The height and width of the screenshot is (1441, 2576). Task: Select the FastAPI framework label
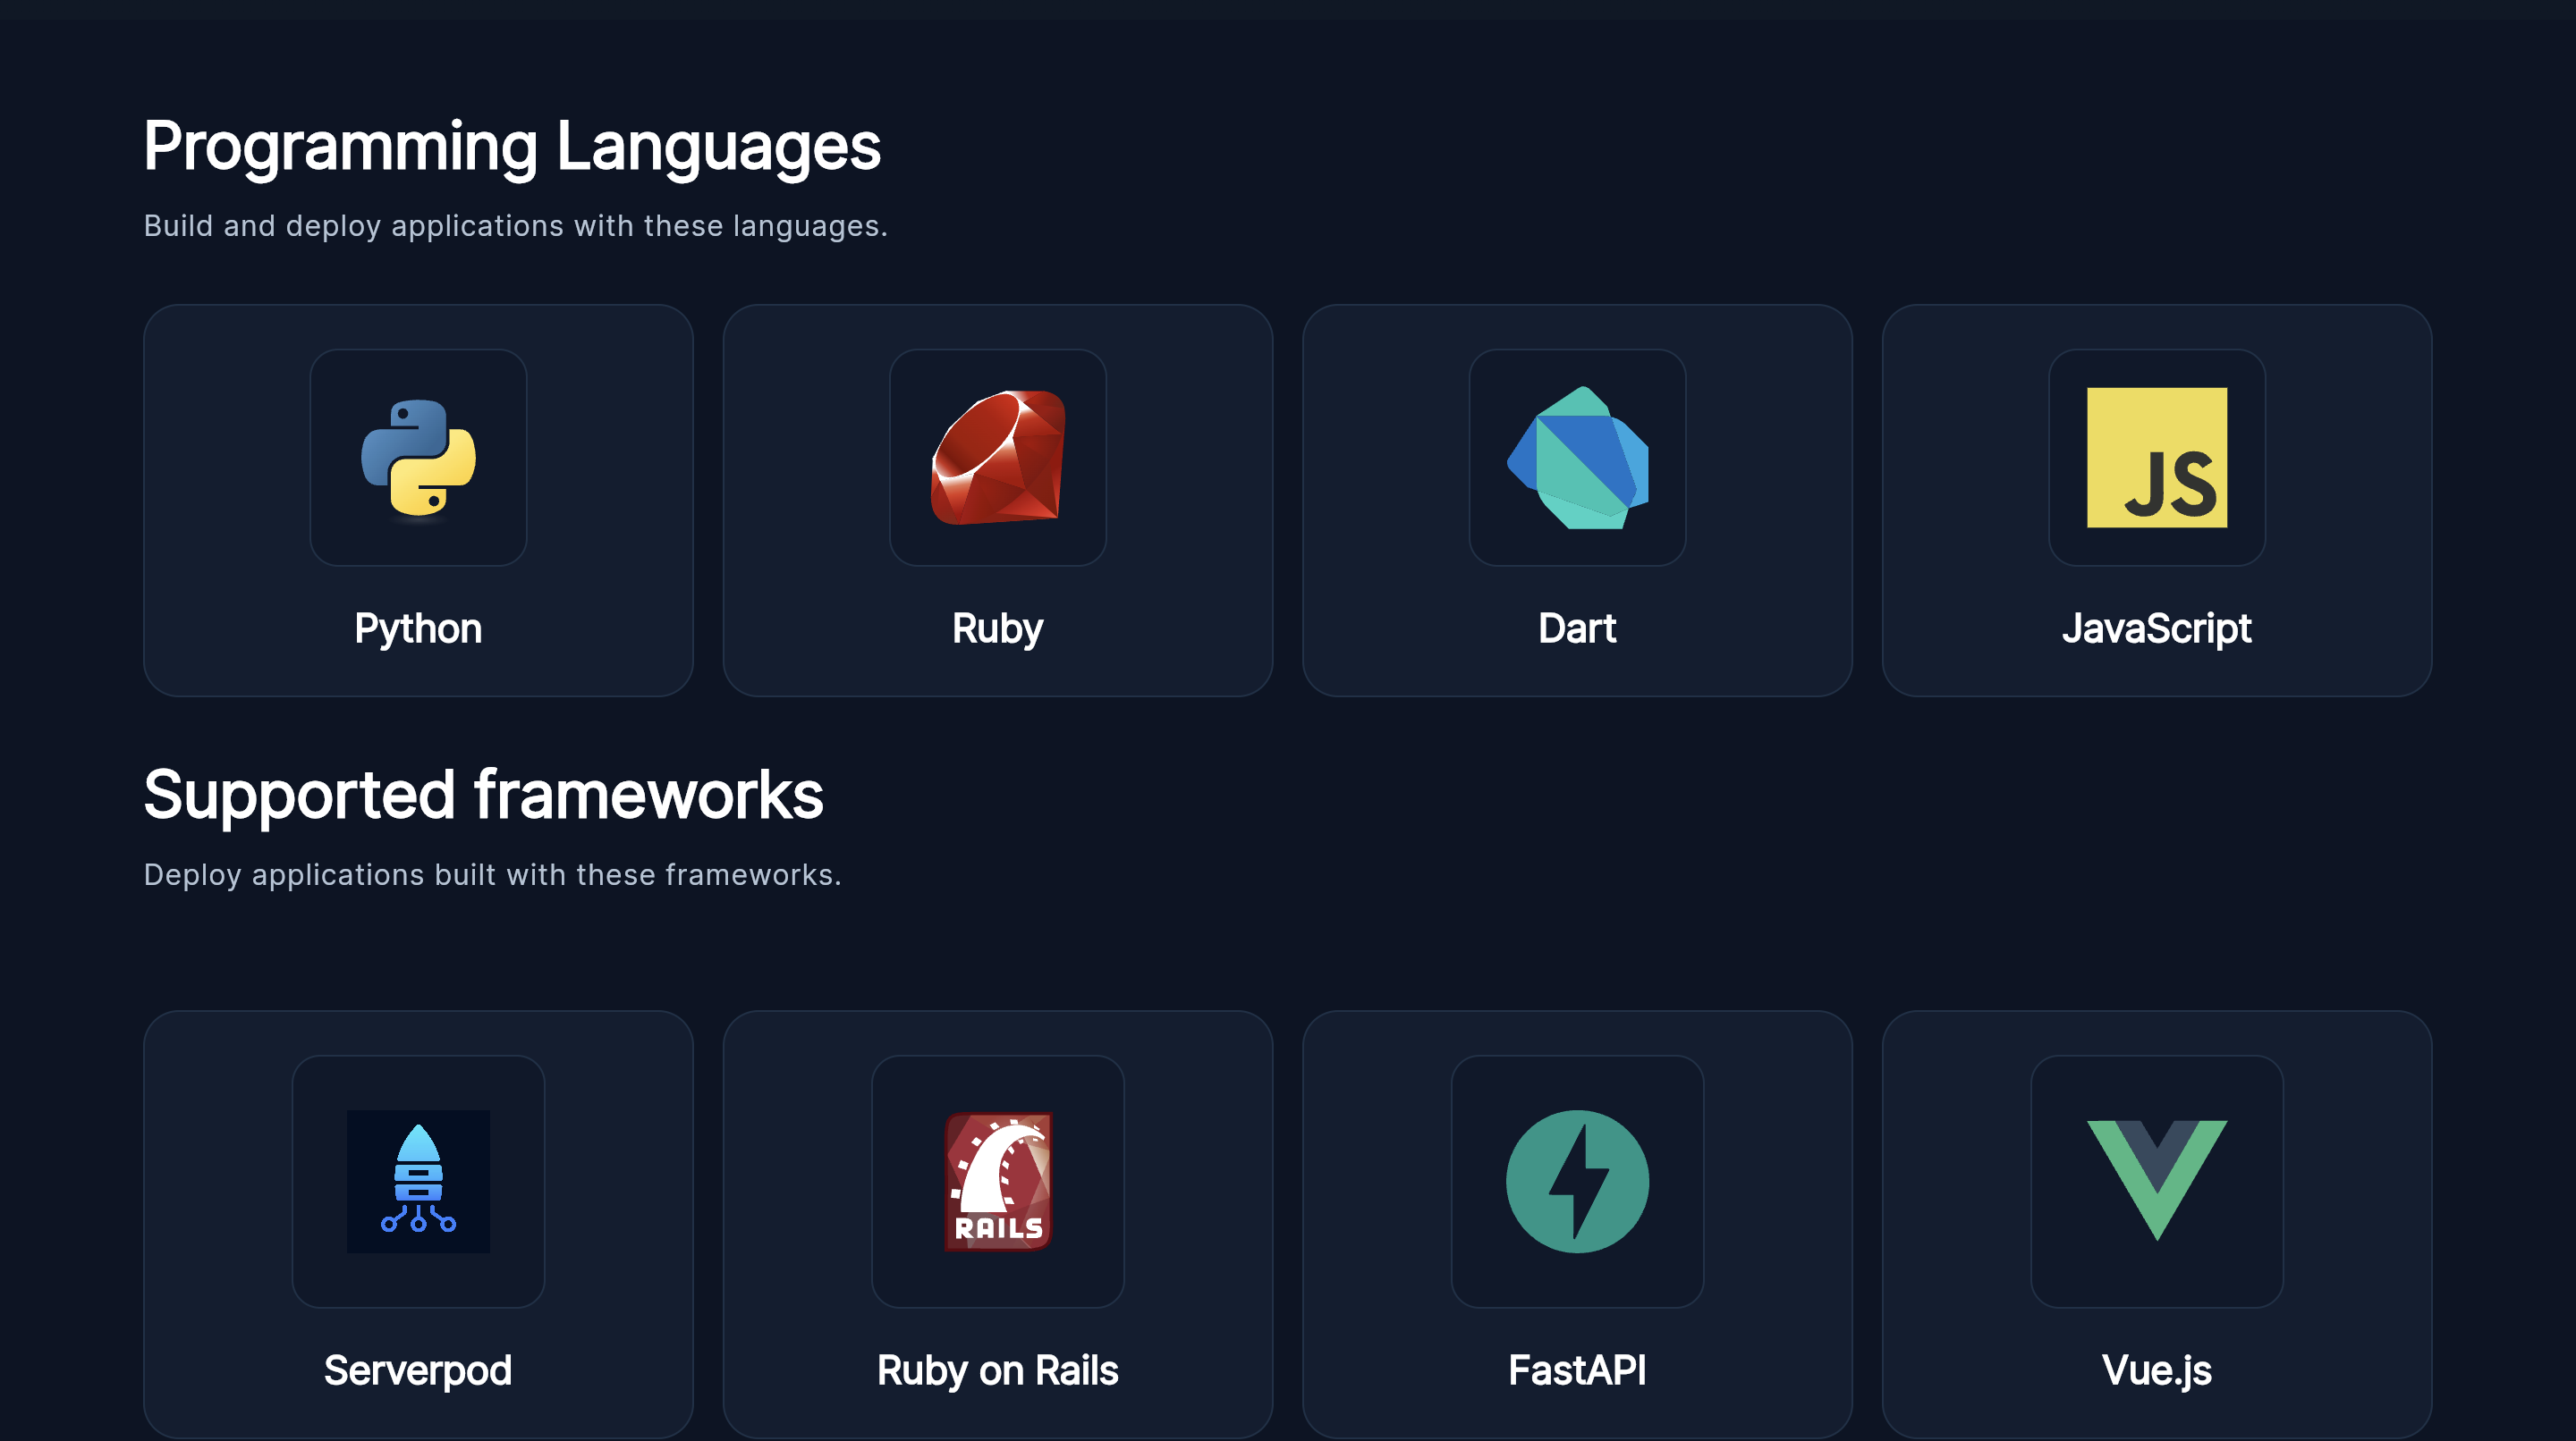[1577, 1370]
